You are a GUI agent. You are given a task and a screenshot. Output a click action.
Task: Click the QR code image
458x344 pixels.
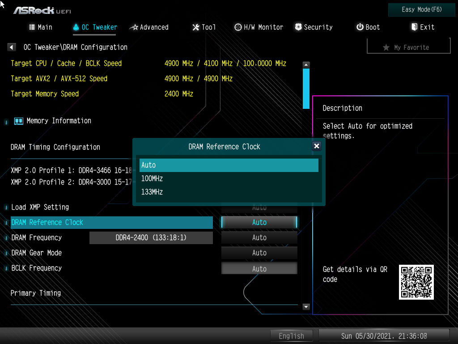[x=416, y=282]
